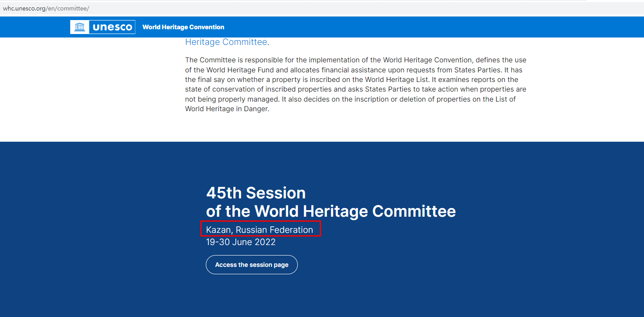644x317 pixels.
Task: Select the 45th Session heading text
Action: [256, 193]
